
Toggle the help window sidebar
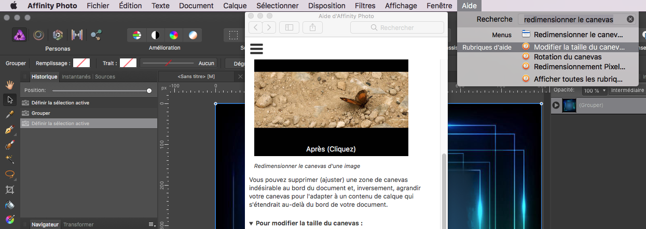pyautogui.click(x=290, y=27)
